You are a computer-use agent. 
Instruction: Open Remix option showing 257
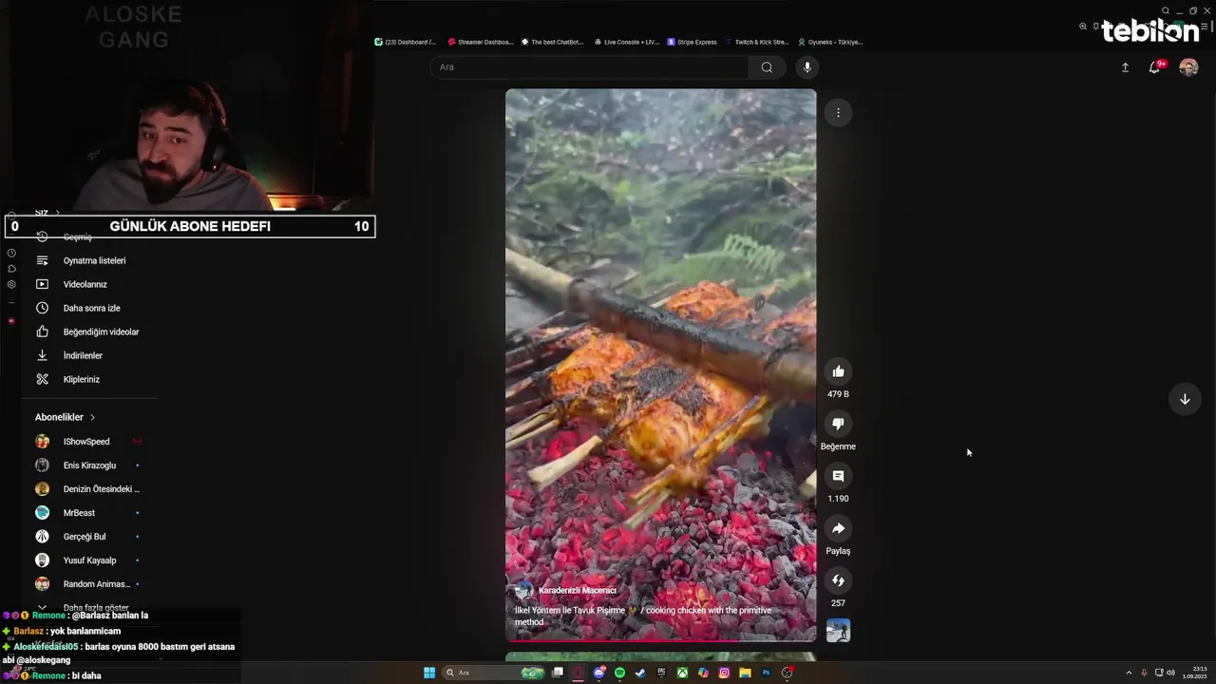click(x=838, y=580)
